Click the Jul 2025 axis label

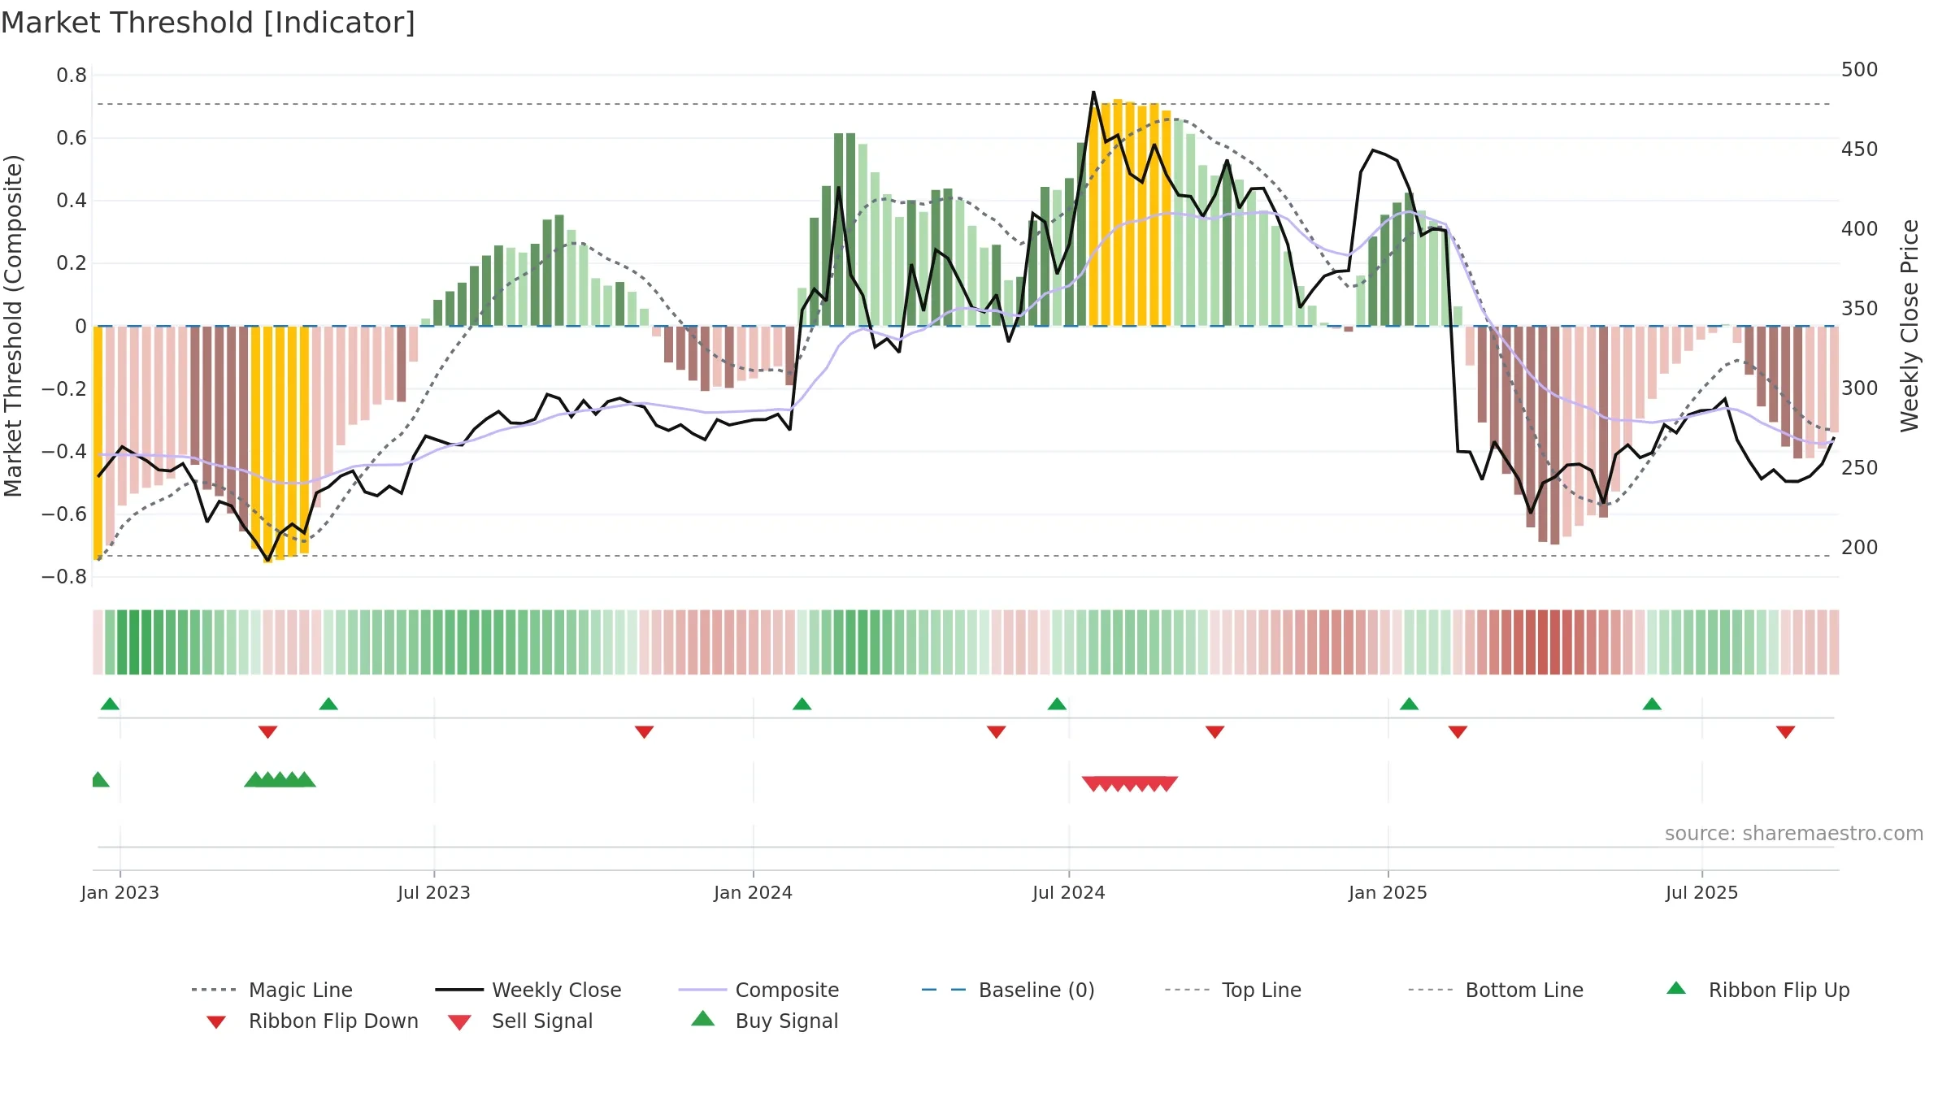(1702, 892)
